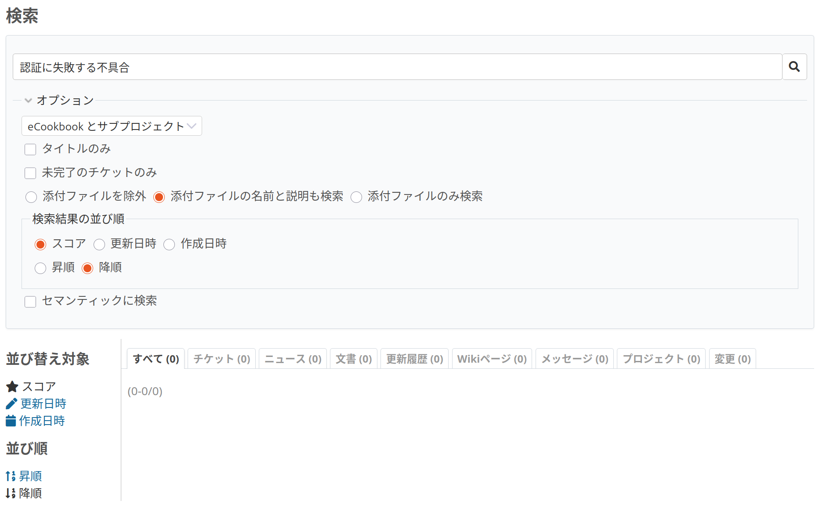Open the eCookbook とサブプロジェクト scope dropdown
826x508 pixels.
pyautogui.click(x=112, y=126)
